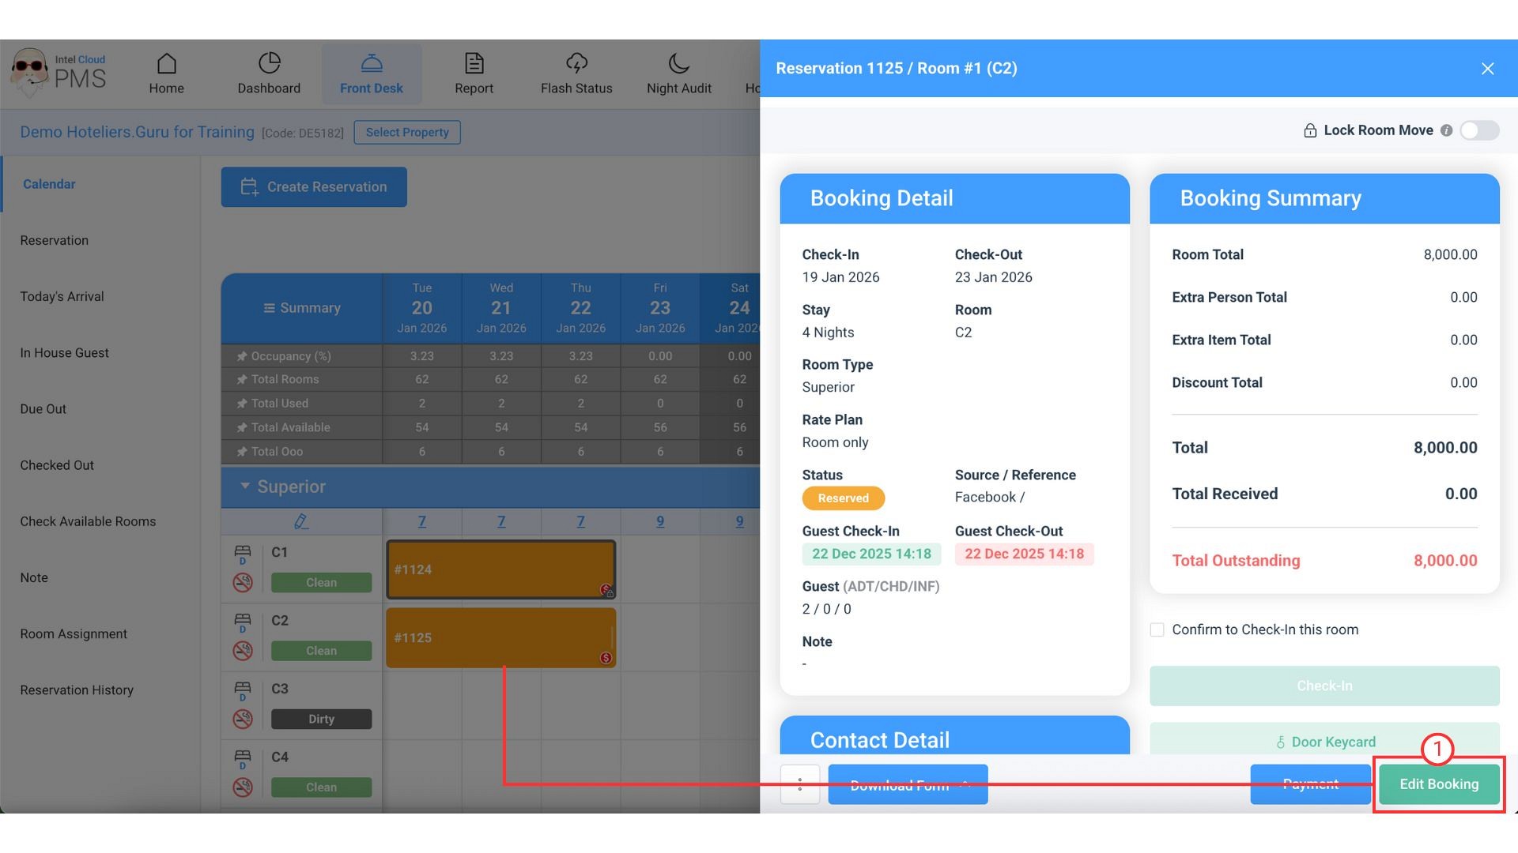Select Room Assignment in sidebar
The height and width of the screenshot is (853, 1518).
pyautogui.click(x=74, y=633)
